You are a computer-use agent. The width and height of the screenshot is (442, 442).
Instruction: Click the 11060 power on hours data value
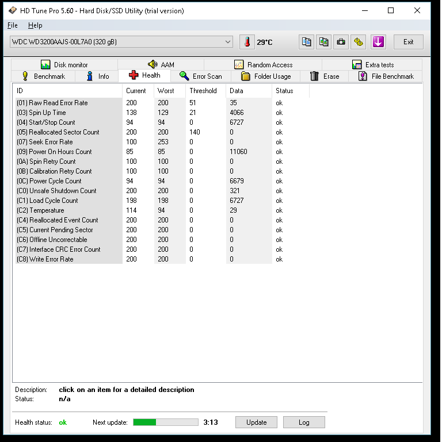click(x=238, y=152)
